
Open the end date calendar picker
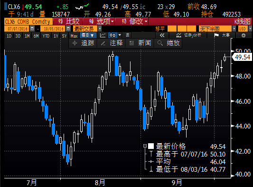[68, 29]
